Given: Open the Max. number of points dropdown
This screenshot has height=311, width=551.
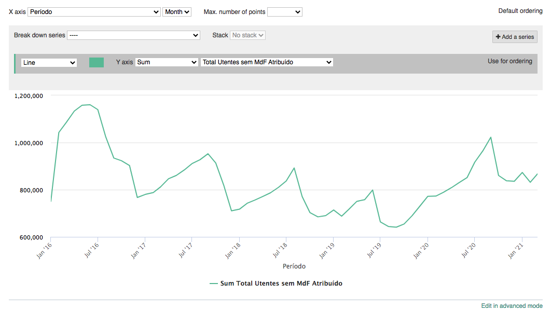Looking at the screenshot, I should [x=284, y=11].
